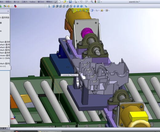Open the View Settings dropdown arrow
This screenshot has width=160, height=132.
point(109,10)
